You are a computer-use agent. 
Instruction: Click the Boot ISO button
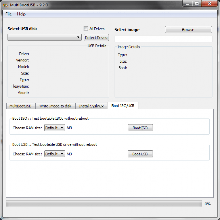pyautogui.click(x=140, y=128)
